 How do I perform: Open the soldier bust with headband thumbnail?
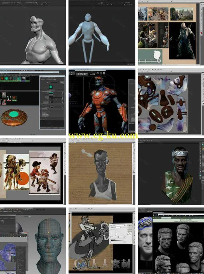pos(171,171)
